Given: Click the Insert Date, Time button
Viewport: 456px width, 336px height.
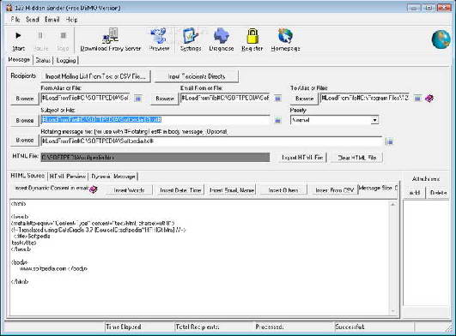Looking at the screenshot, I should [x=180, y=190].
